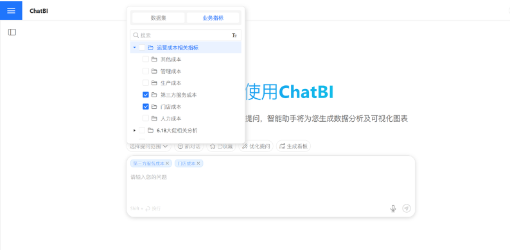Viewport: 510px width, 250px height.
Task: Click folder icon next to 人力成本
Action: point(154,118)
